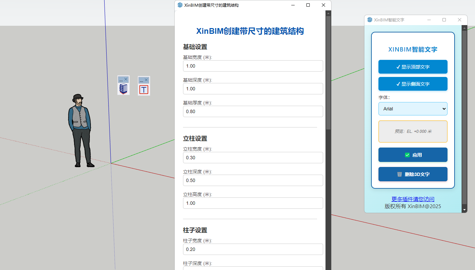Click the red-framed T smart text icon

click(x=144, y=89)
